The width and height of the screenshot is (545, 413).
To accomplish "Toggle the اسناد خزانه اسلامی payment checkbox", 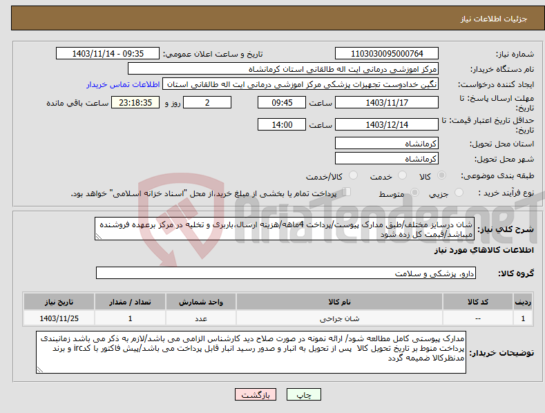I will (x=346, y=192).
